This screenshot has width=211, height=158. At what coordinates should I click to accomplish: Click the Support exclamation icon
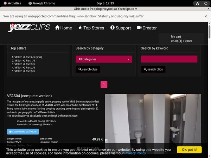(x=113, y=28)
